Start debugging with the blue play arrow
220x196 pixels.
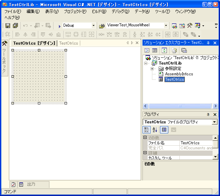pos(60,26)
